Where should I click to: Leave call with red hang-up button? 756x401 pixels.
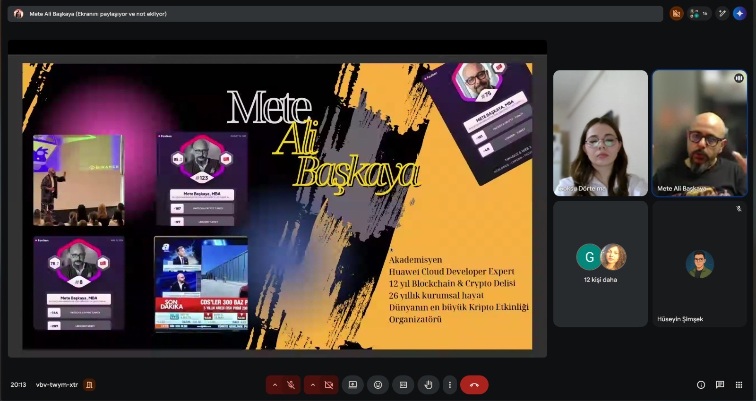[474, 385]
